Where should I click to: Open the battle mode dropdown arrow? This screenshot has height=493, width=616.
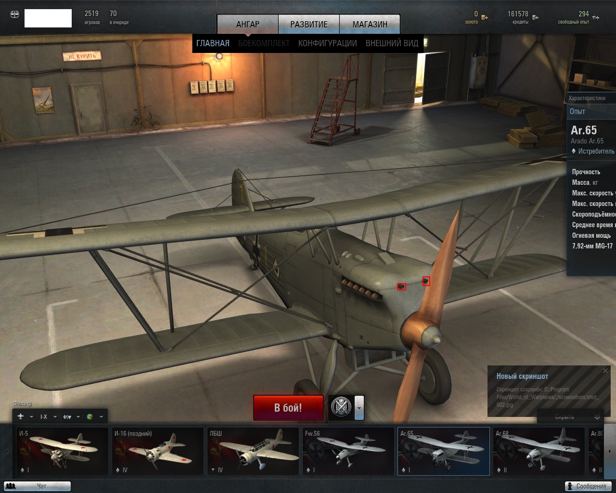point(359,407)
